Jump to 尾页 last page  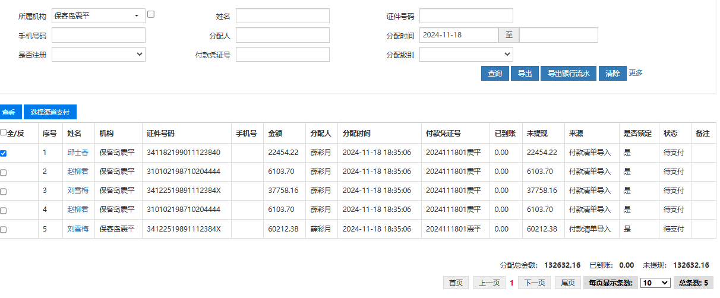pos(568,283)
